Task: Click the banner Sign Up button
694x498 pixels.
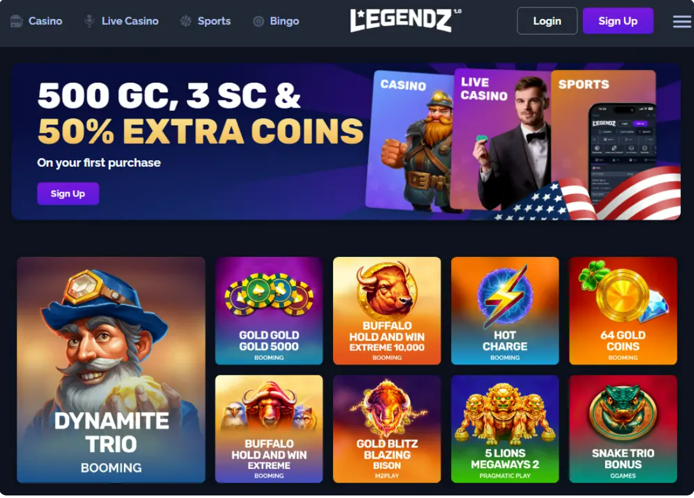Action: point(68,193)
